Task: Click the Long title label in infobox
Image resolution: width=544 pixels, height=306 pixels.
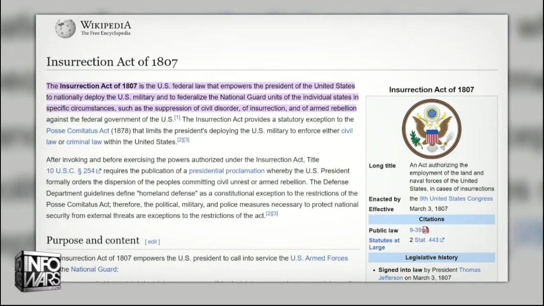Action: coord(382,166)
